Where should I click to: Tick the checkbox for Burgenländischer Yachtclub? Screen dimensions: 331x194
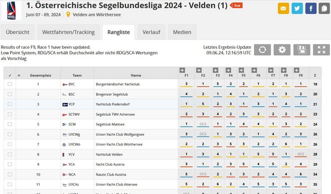pyautogui.click(x=9, y=84)
